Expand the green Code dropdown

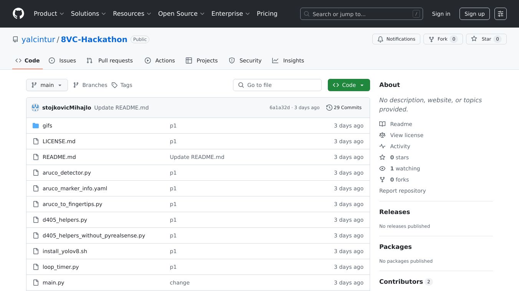[349, 85]
